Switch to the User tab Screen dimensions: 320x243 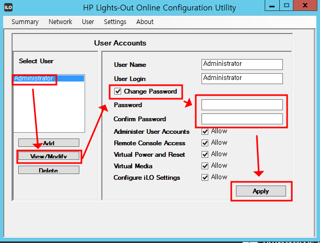[x=88, y=21]
